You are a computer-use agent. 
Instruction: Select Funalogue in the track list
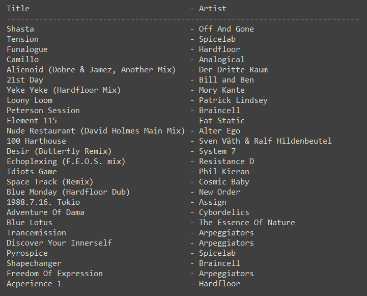tap(27, 49)
